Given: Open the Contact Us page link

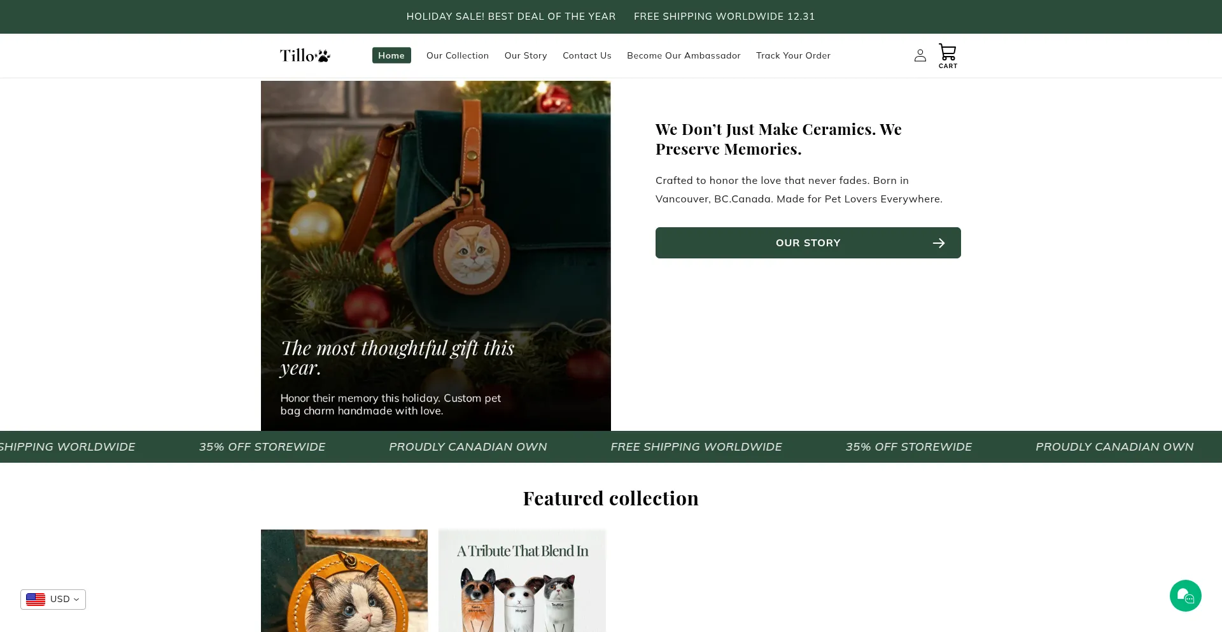Looking at the screenshot, I should pyautogui.click(x=587, y=55).
